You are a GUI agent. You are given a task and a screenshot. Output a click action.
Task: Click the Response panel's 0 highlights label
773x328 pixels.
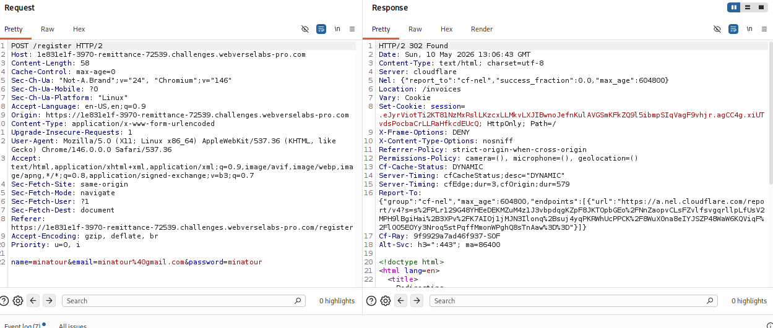point(749,301)
